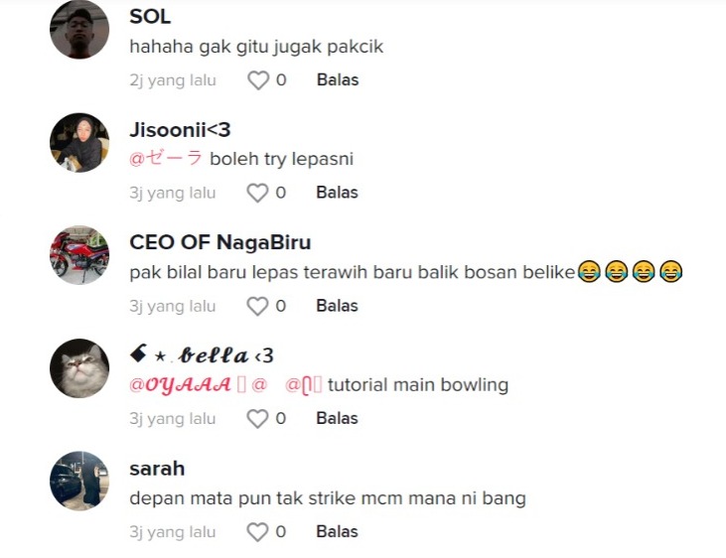This screenshot has height=558, width=726.
Task: Like SOL's comment with the heart icon
Action: click(258, 80)
